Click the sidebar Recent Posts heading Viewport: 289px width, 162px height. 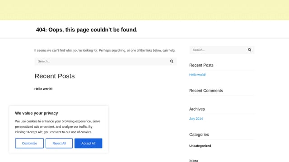[201, 65]
